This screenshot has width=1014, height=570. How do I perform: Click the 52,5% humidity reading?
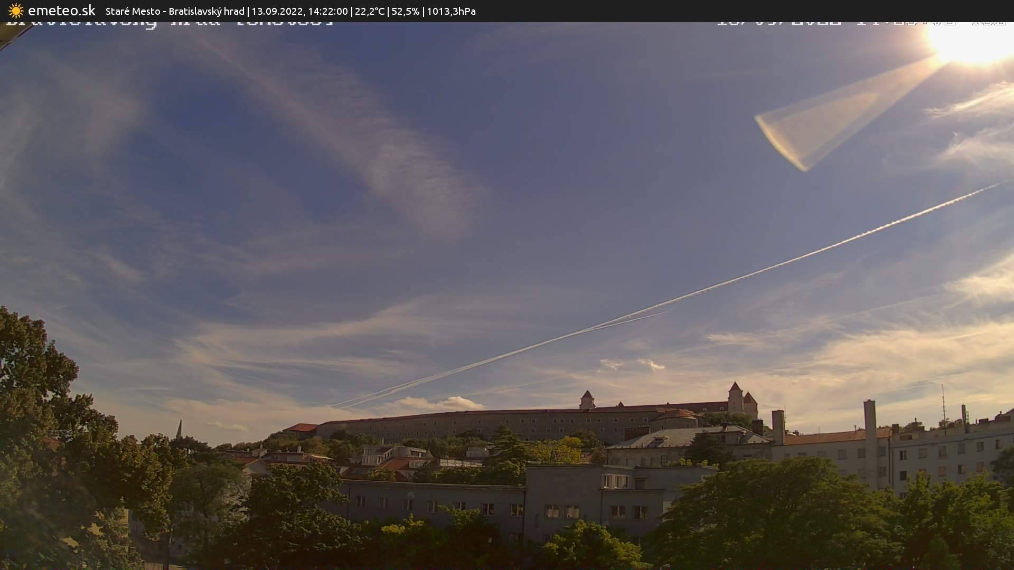point(406,11)
